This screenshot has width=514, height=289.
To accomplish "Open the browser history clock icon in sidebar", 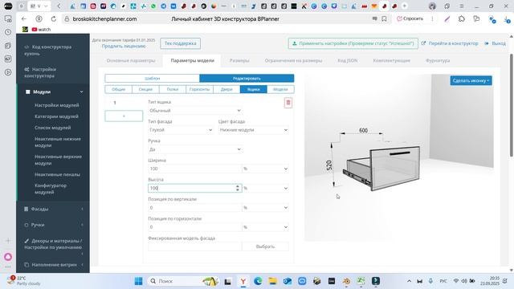I will pos(8,32).
